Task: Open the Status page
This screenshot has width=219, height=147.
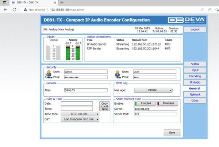Action: [x=195, y=64]
